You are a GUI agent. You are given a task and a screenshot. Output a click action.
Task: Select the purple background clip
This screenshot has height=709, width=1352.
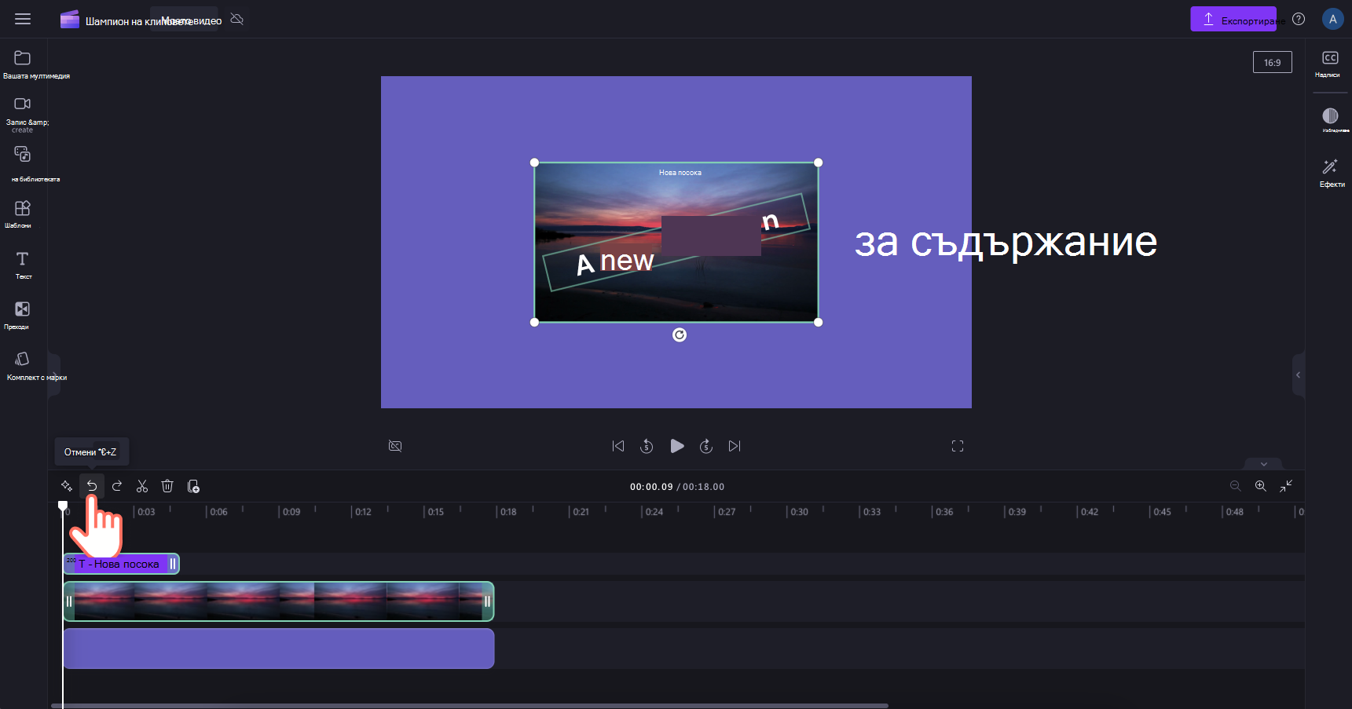click(278, 649)
